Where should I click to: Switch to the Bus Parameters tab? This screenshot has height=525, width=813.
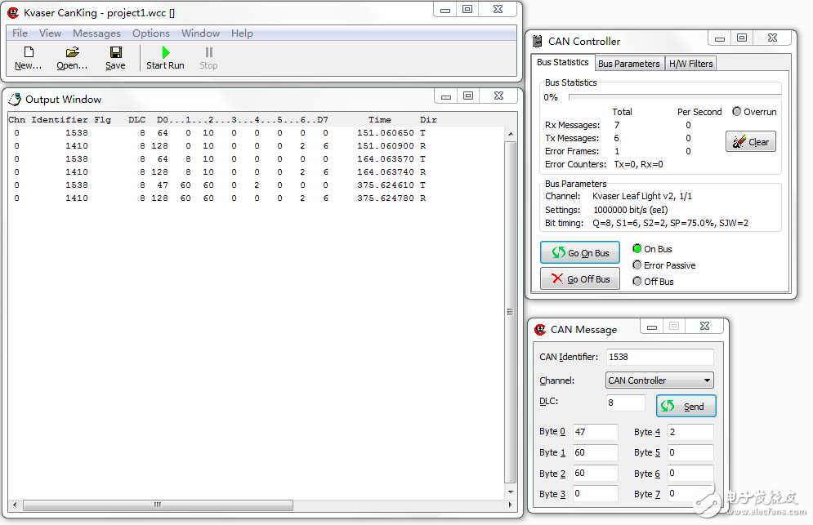pyautogui.click(x=628, y=64)
